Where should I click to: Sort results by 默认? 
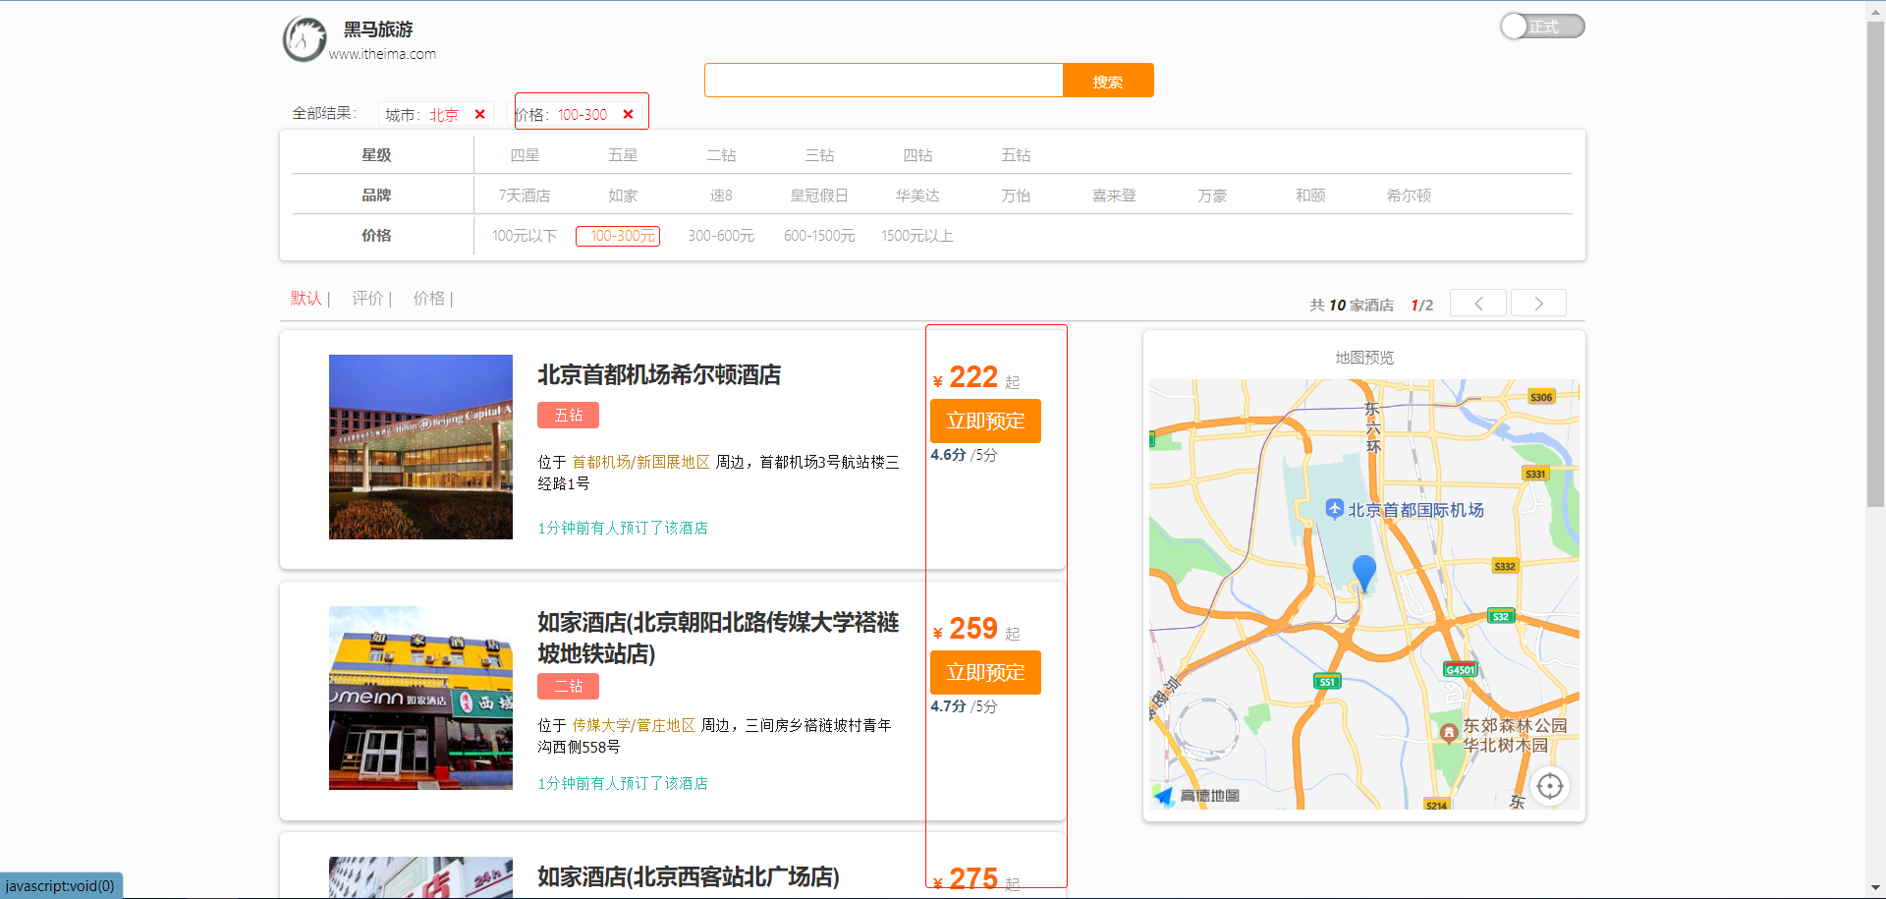[x=306, y=298]
